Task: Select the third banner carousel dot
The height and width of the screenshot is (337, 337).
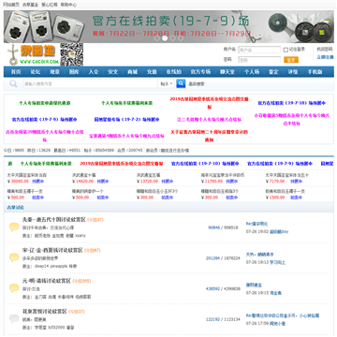Action: [x=172, y=38]
